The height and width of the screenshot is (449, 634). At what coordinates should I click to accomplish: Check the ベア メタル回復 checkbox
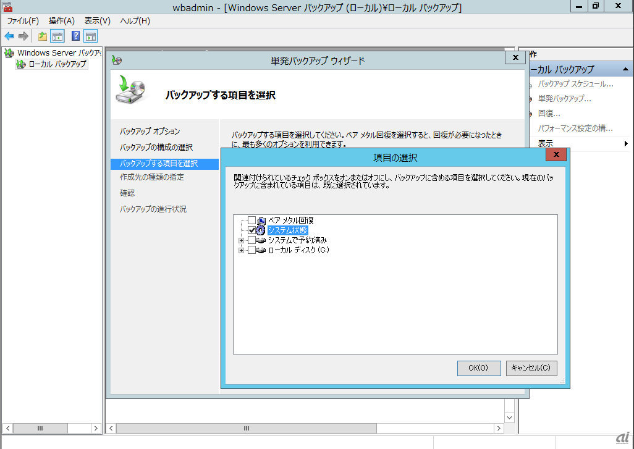coord(251,220)
